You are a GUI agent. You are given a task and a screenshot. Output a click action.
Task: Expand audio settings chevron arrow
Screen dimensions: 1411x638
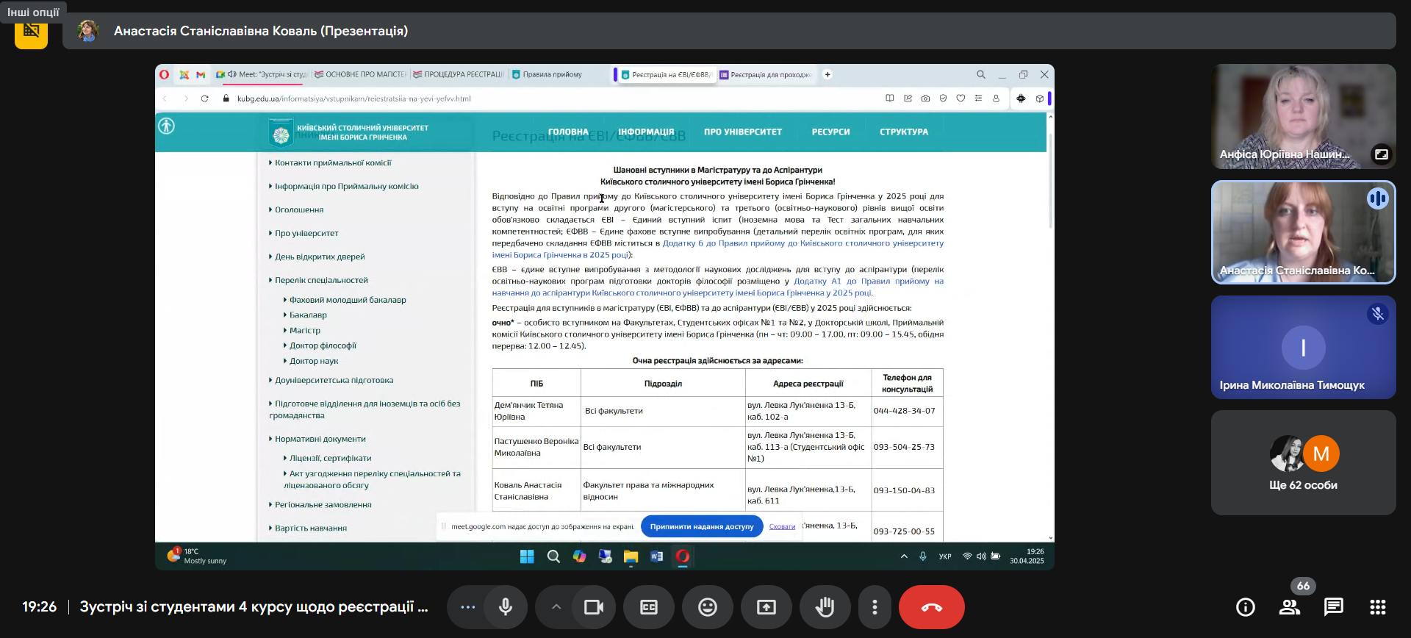[x=556, y=607]
